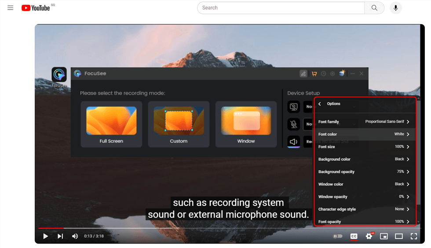Toggle autoplay switch in player
The height and width of the screenshot is (248, 431).
click(338, 236)
